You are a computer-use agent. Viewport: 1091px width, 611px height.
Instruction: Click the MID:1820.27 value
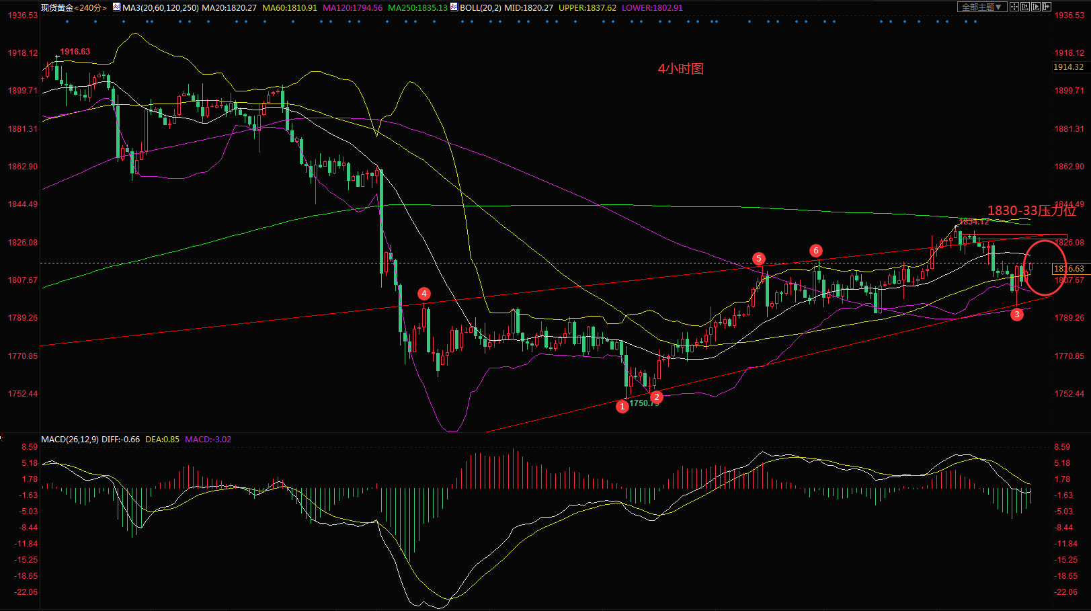coord(530,7)
